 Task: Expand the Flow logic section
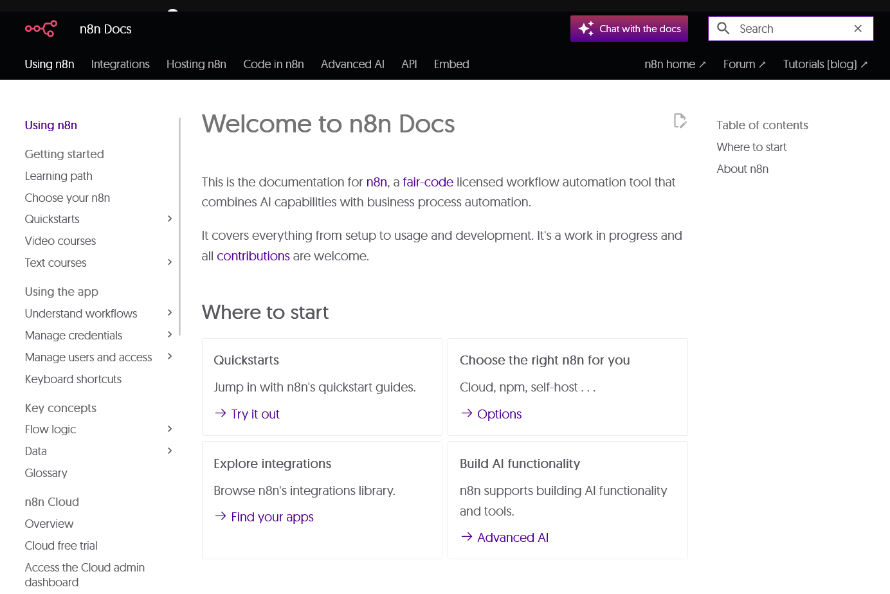coord(170,429)
